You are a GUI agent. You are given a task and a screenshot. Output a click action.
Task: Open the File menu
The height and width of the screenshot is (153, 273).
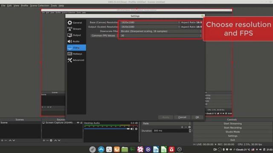click(x=3, y=6)
